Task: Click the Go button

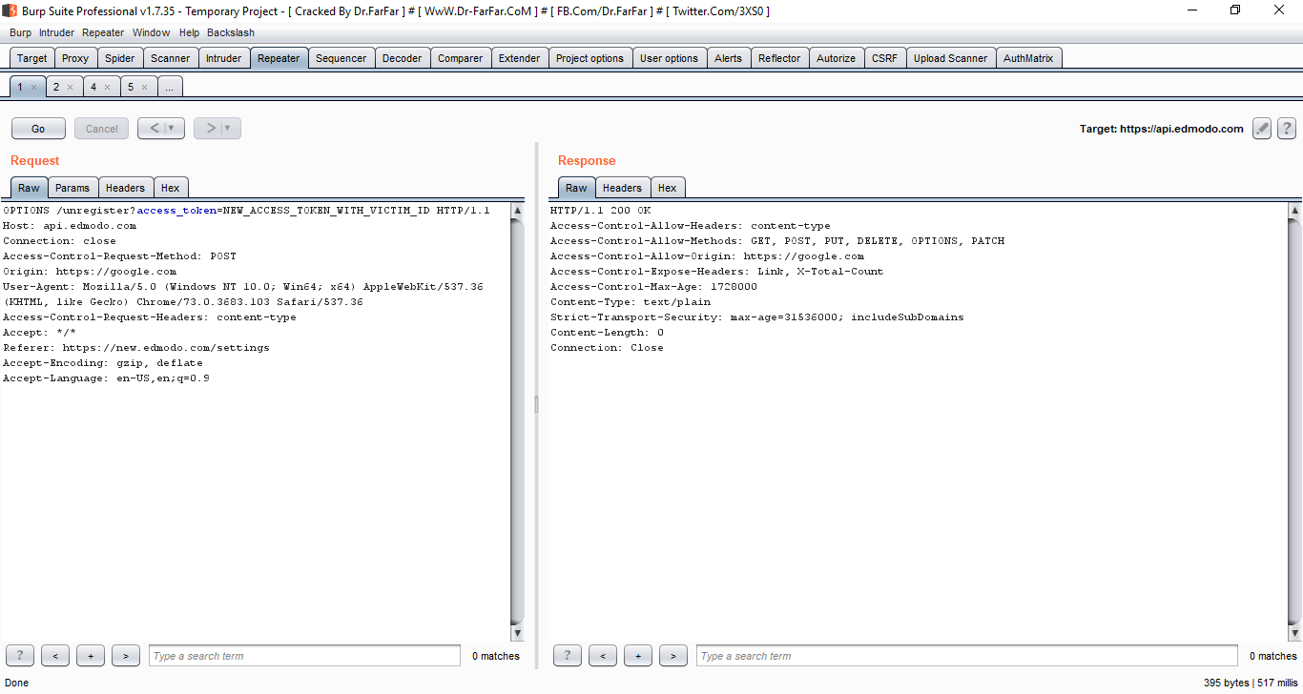Action: tap(38, 129)
